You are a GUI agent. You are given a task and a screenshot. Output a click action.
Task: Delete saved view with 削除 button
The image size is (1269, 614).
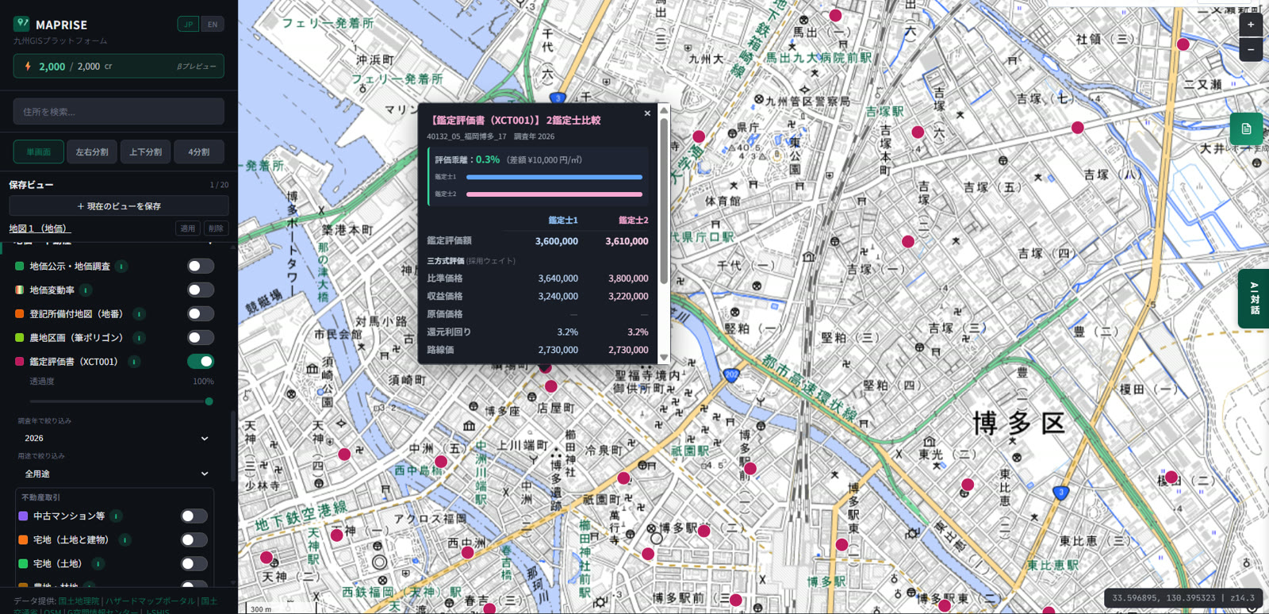coord(216,228)
